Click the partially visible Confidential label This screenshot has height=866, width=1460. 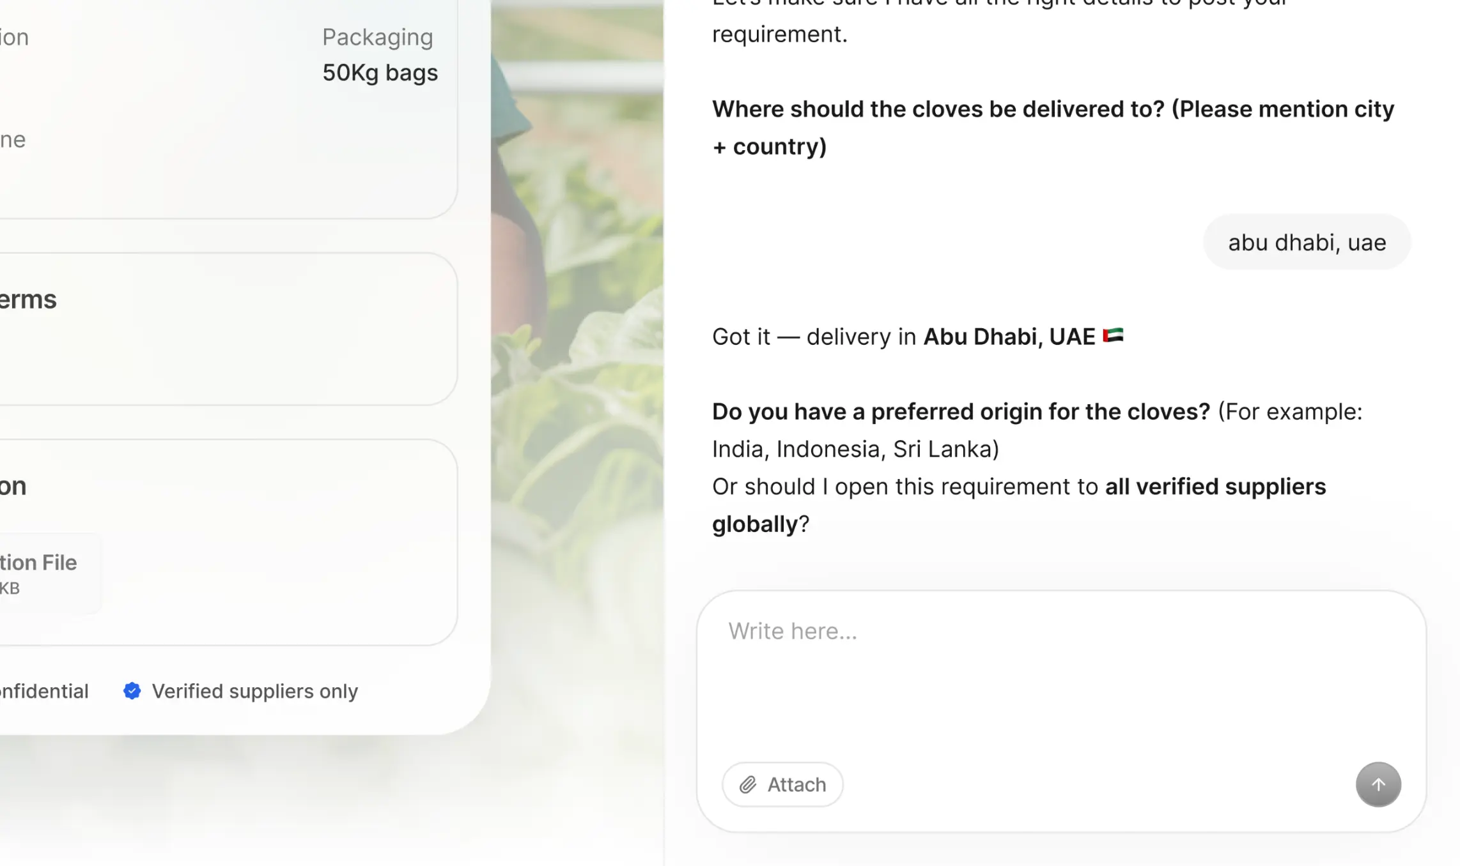(44, 691)
